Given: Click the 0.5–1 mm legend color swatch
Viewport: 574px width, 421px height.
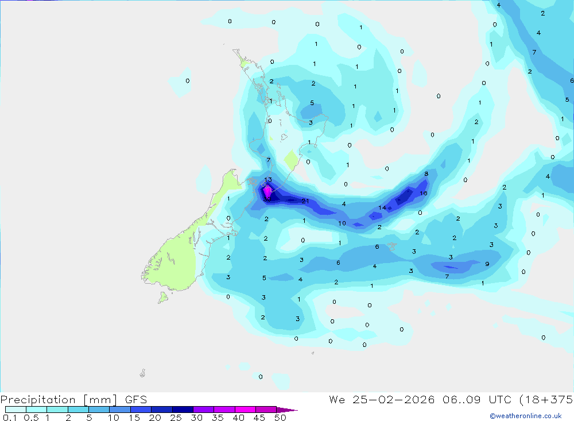Looking at the screenshot, I should (x=37, y=410).
